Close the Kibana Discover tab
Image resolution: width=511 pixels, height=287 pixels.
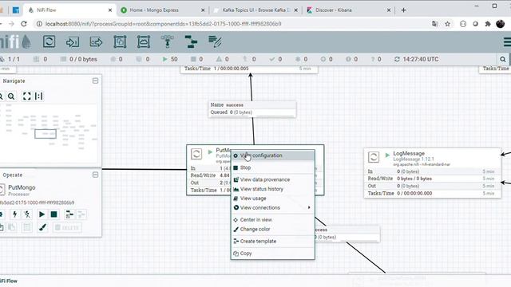coord(389,10)
